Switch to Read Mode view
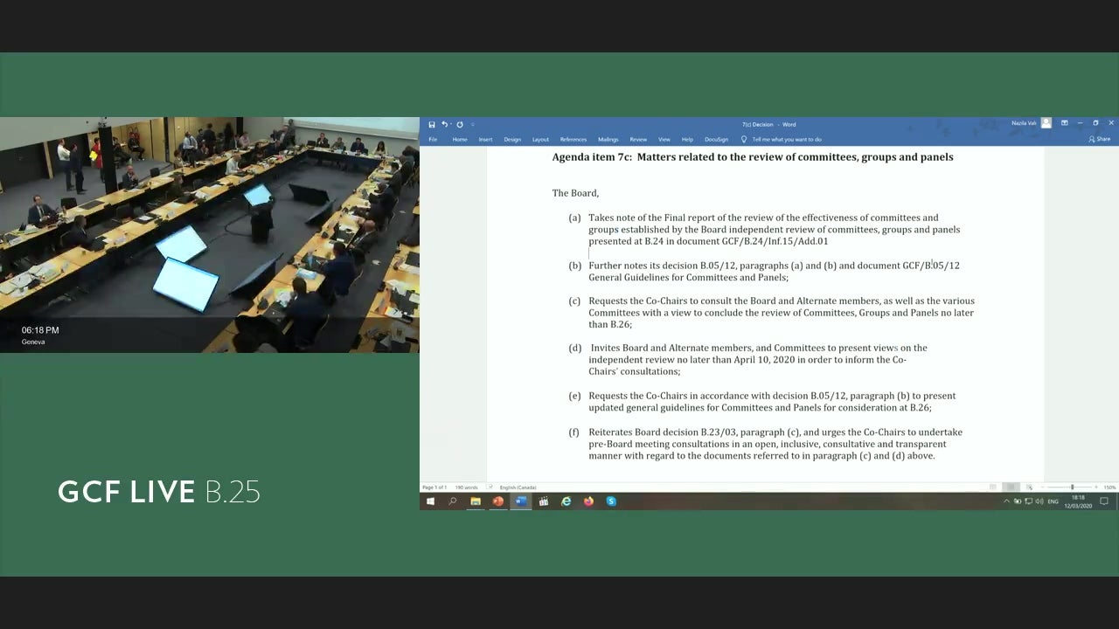Screen dimensions: 1119x629 coord(993,487)
